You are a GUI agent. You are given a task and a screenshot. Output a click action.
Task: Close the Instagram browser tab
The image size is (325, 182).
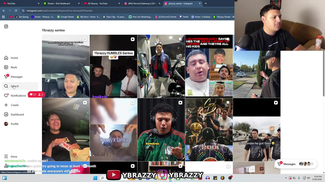pos(200,3)
